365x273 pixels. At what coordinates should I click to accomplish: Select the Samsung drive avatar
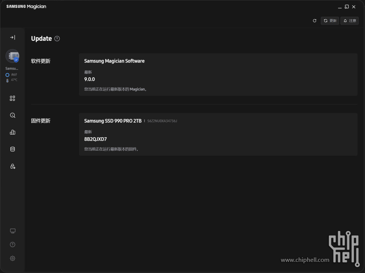(x=12, y=56)
